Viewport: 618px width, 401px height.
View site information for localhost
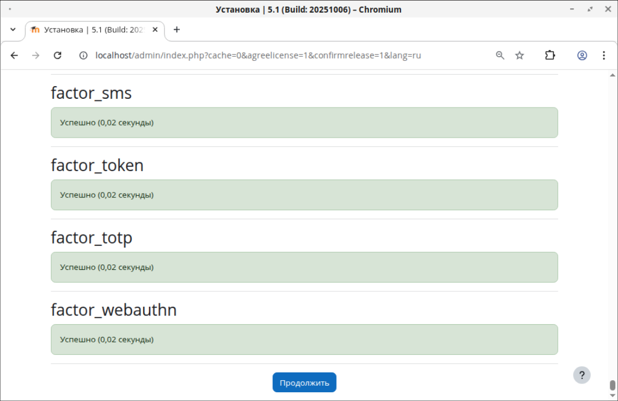tap(83, 55)
